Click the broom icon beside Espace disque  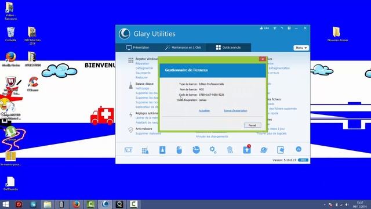(x=130, y=85)
